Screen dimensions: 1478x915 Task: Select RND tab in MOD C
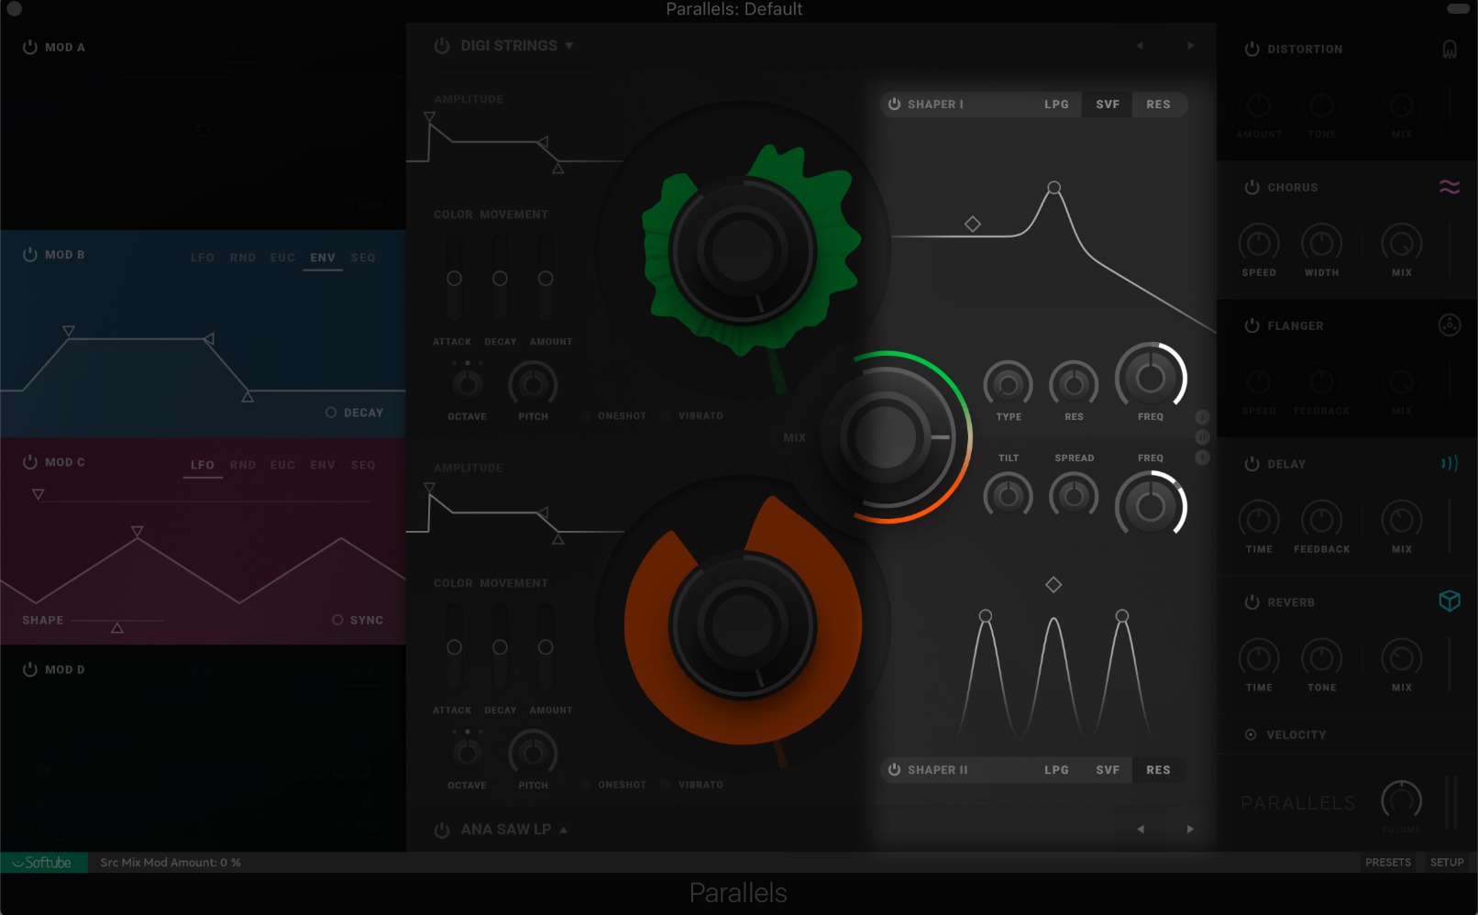[243, 465]
